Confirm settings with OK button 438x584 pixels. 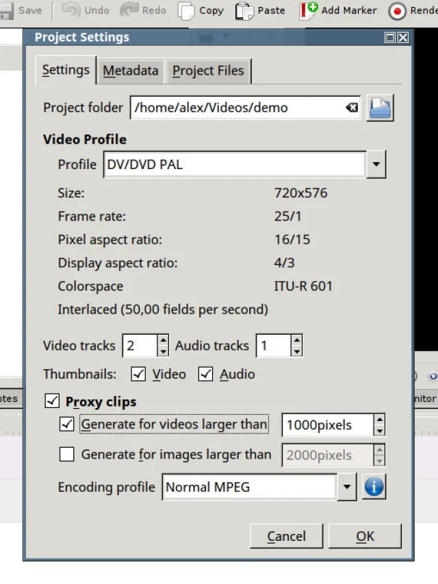[365, 536]
